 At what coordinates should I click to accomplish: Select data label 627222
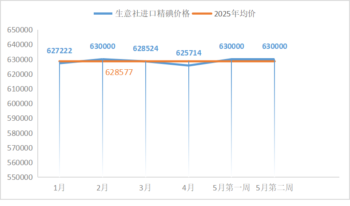[60, 51]
